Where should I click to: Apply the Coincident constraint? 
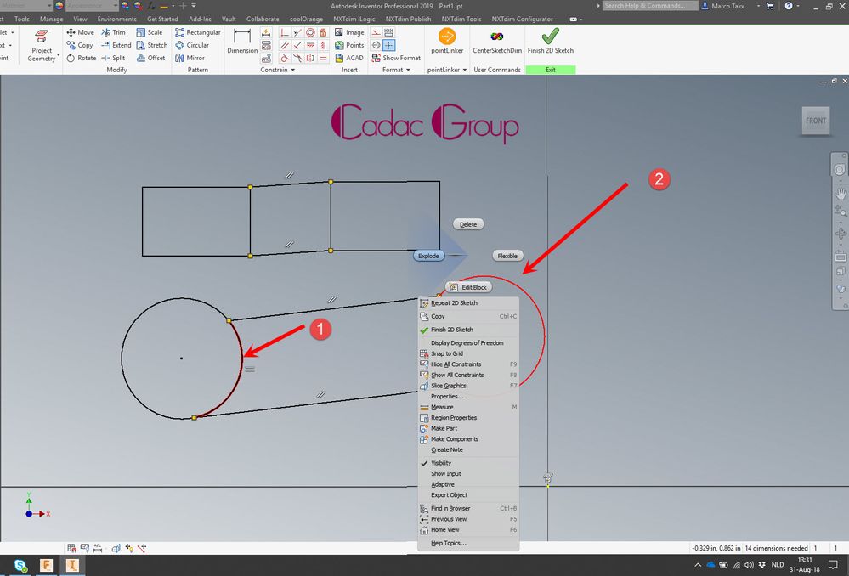pos(284,32)
